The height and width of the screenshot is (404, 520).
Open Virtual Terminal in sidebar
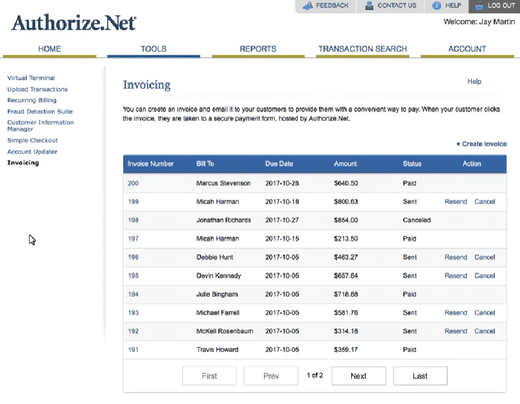click(31, 78)
